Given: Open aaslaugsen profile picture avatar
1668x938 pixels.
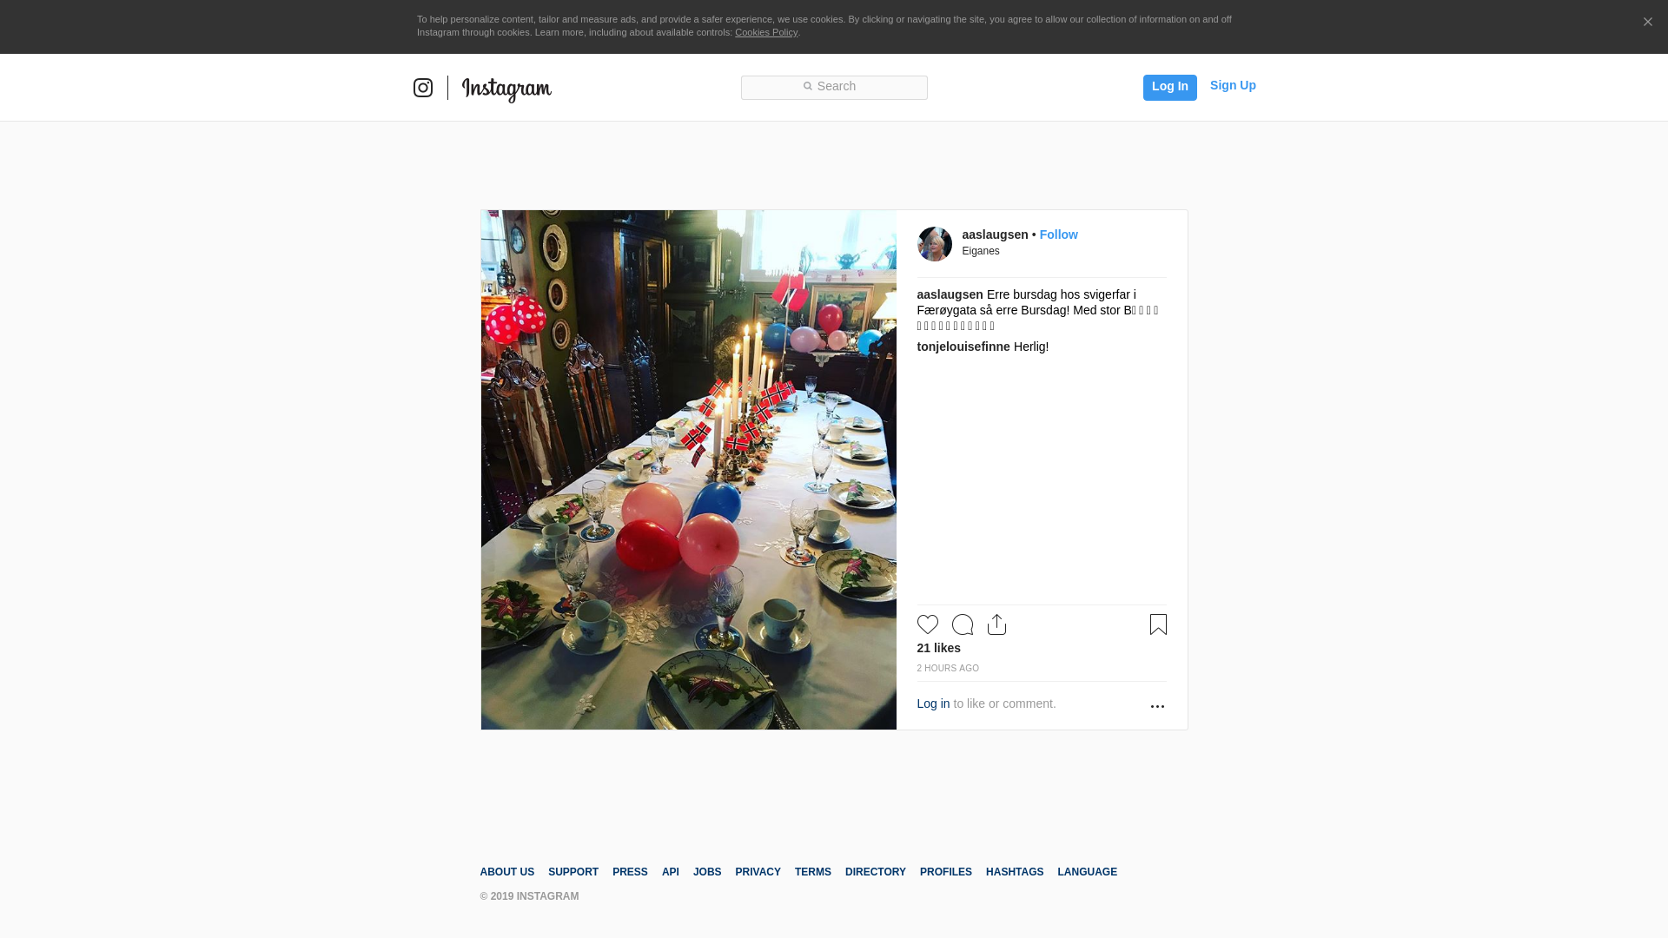Looking at the screenshot, I should (x=935, y=244).
